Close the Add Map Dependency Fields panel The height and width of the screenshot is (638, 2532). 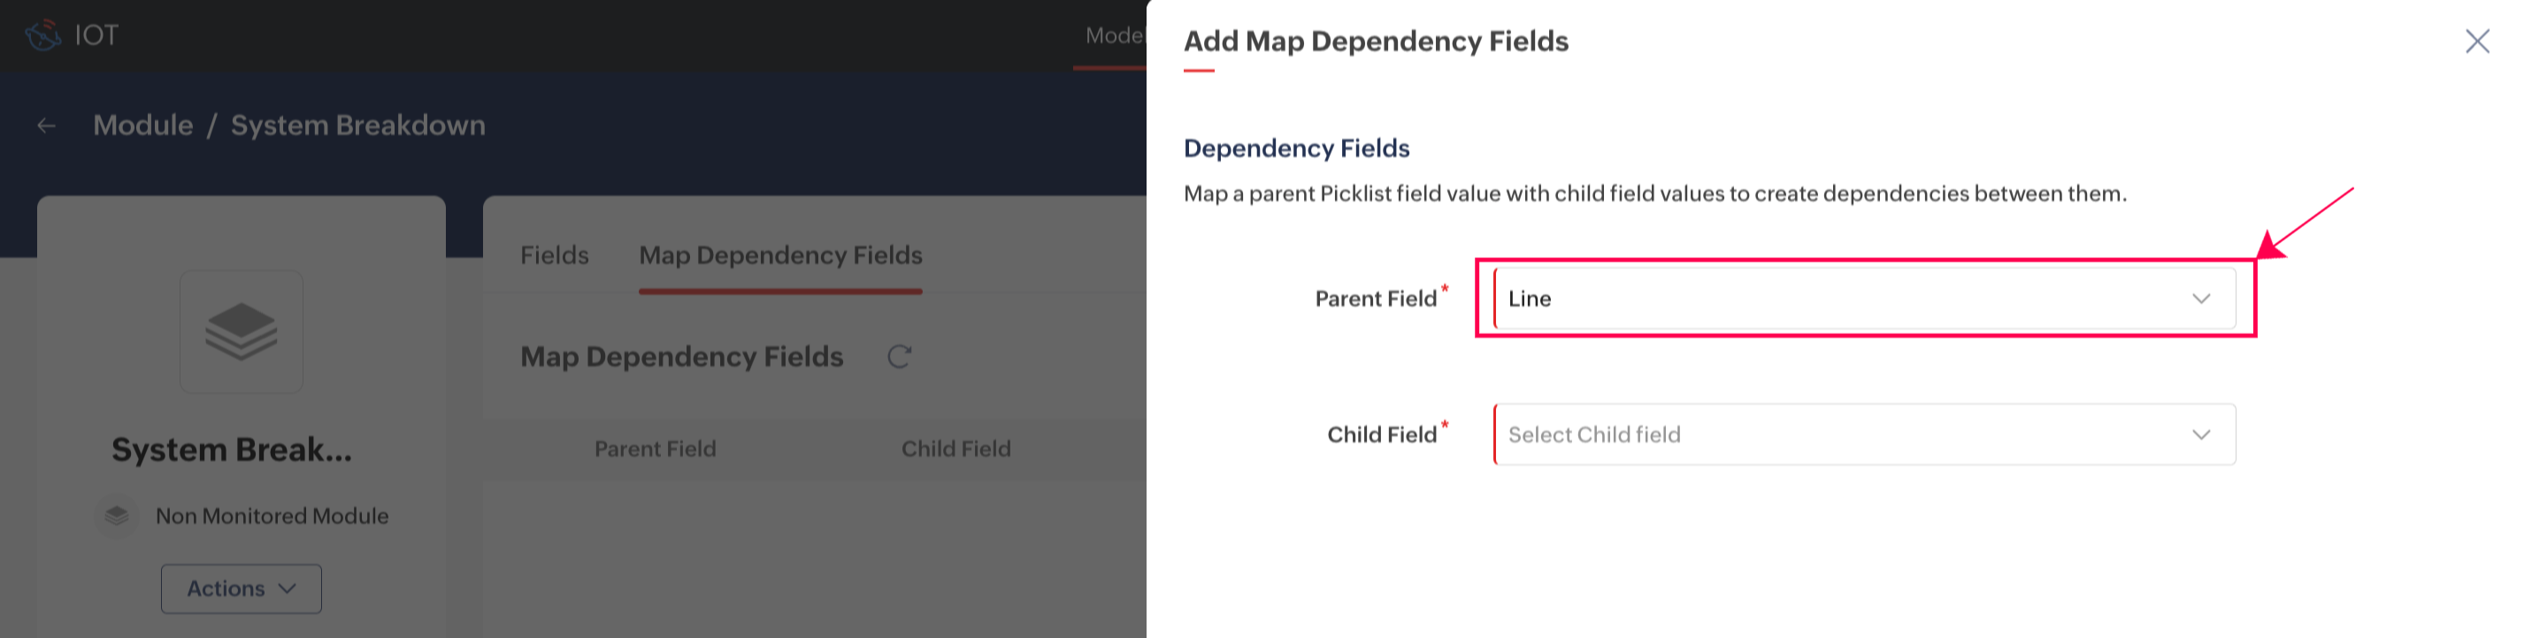pyautogui.click(x=2477, y=42)
